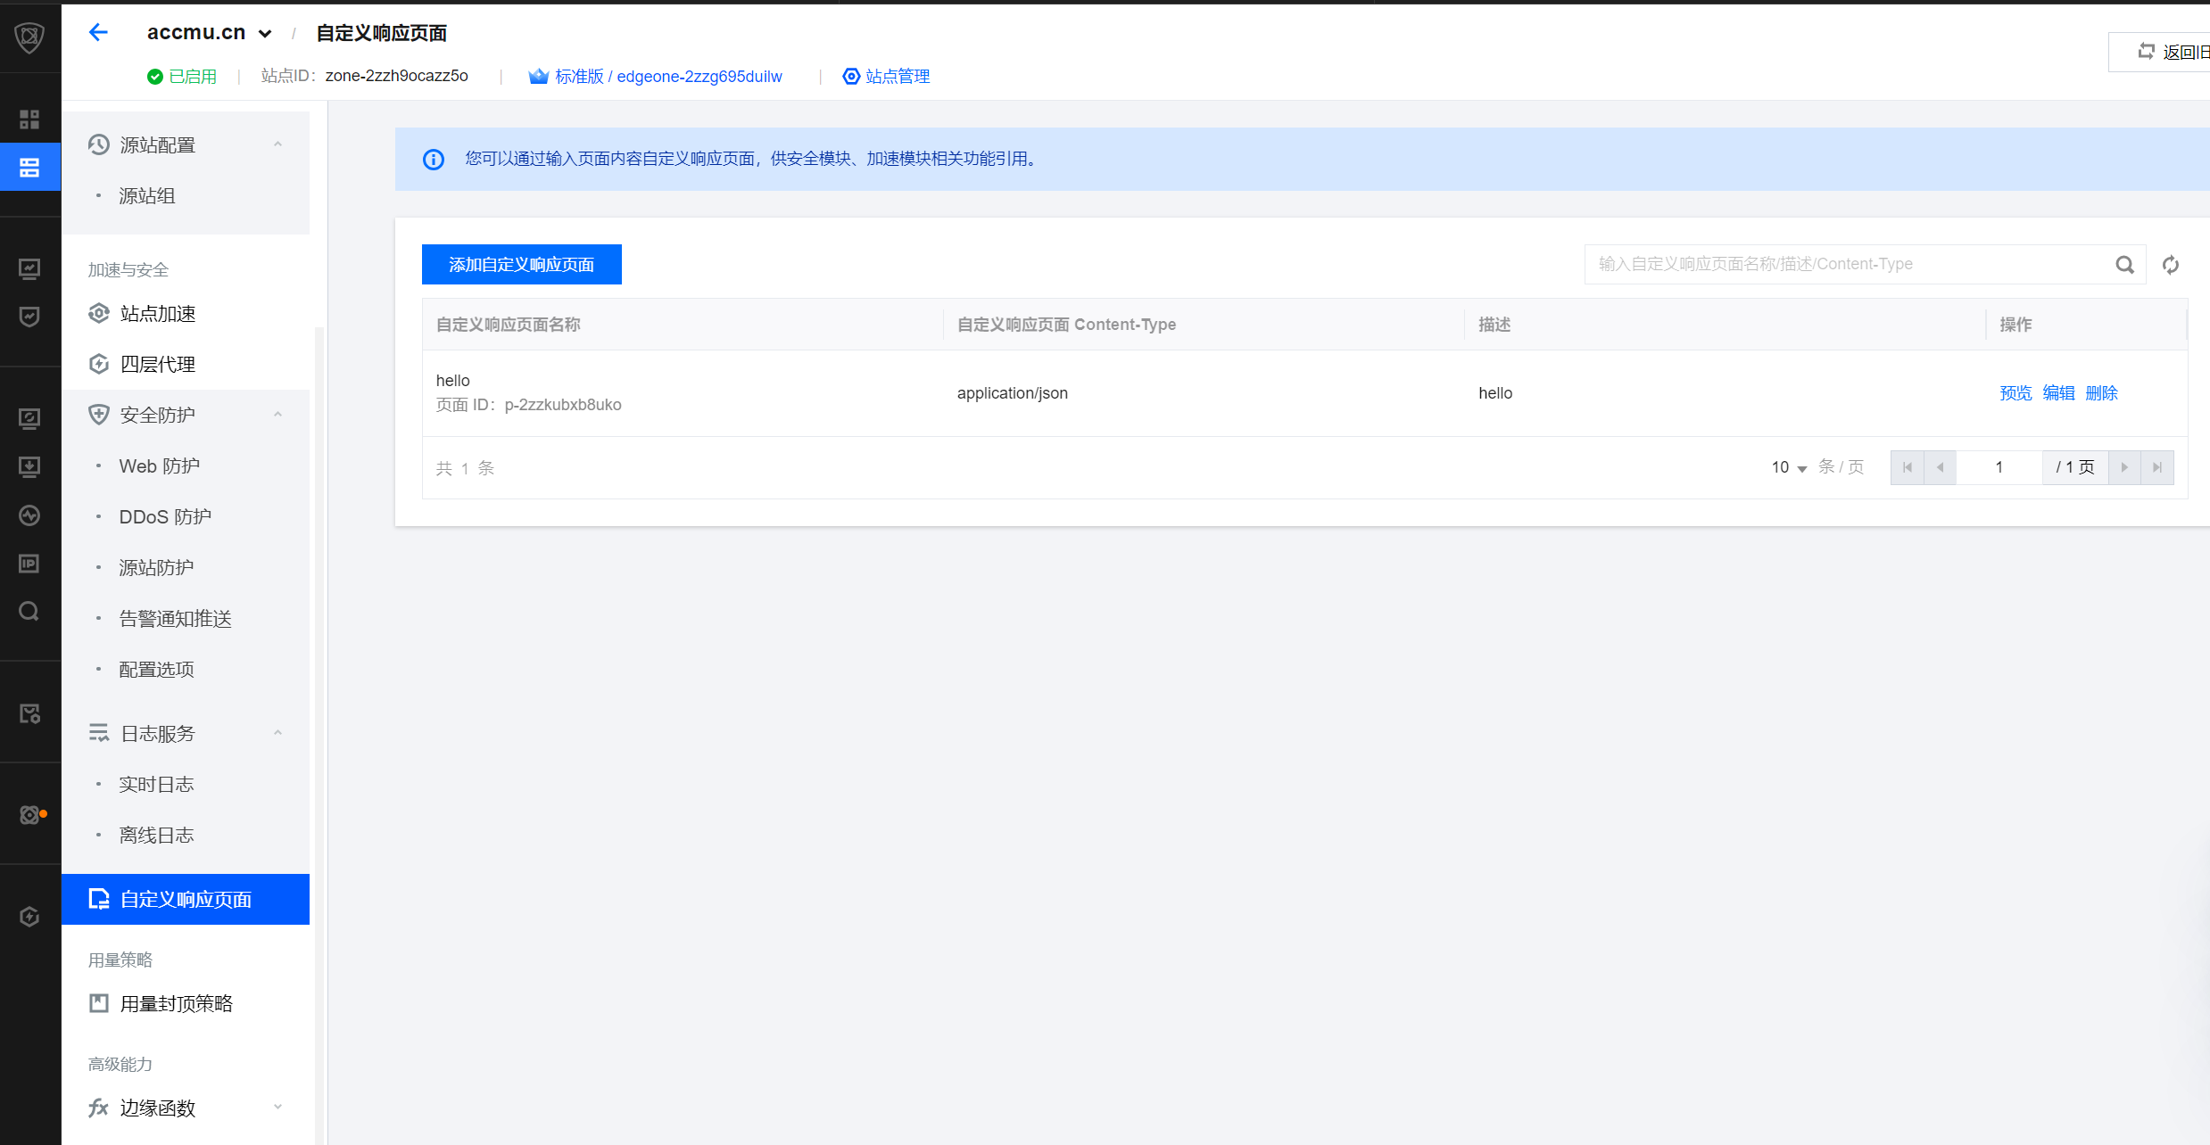Open the task checklist gear icon in rail

click(29, 713)
